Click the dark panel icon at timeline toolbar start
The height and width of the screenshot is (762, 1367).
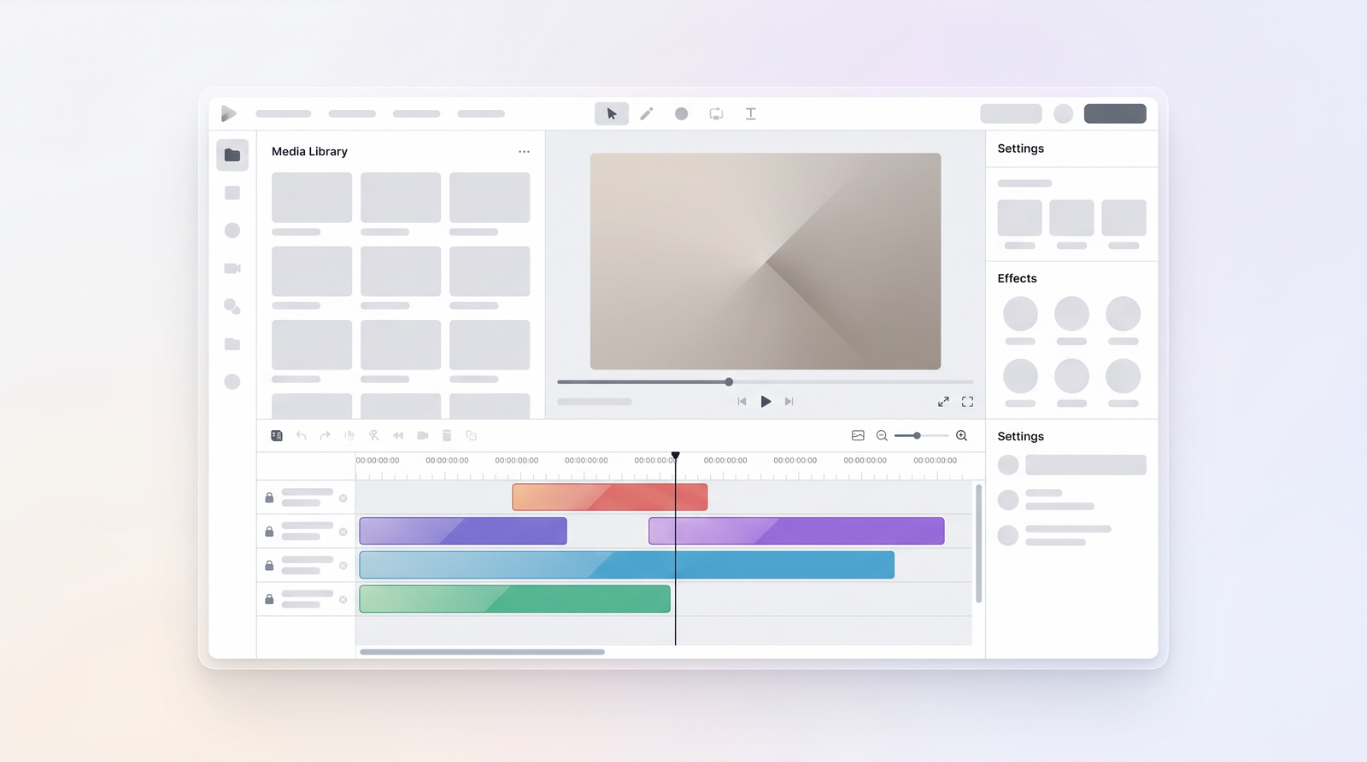(x=277, y=435)
